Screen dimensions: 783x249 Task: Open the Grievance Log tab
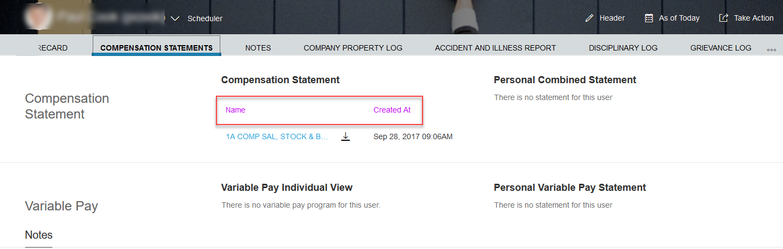tap(721, 48)
